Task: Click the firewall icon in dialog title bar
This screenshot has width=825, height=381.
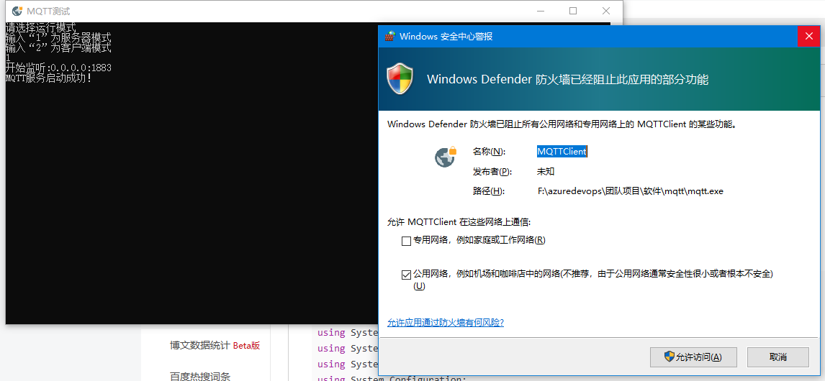Action: 390,36
